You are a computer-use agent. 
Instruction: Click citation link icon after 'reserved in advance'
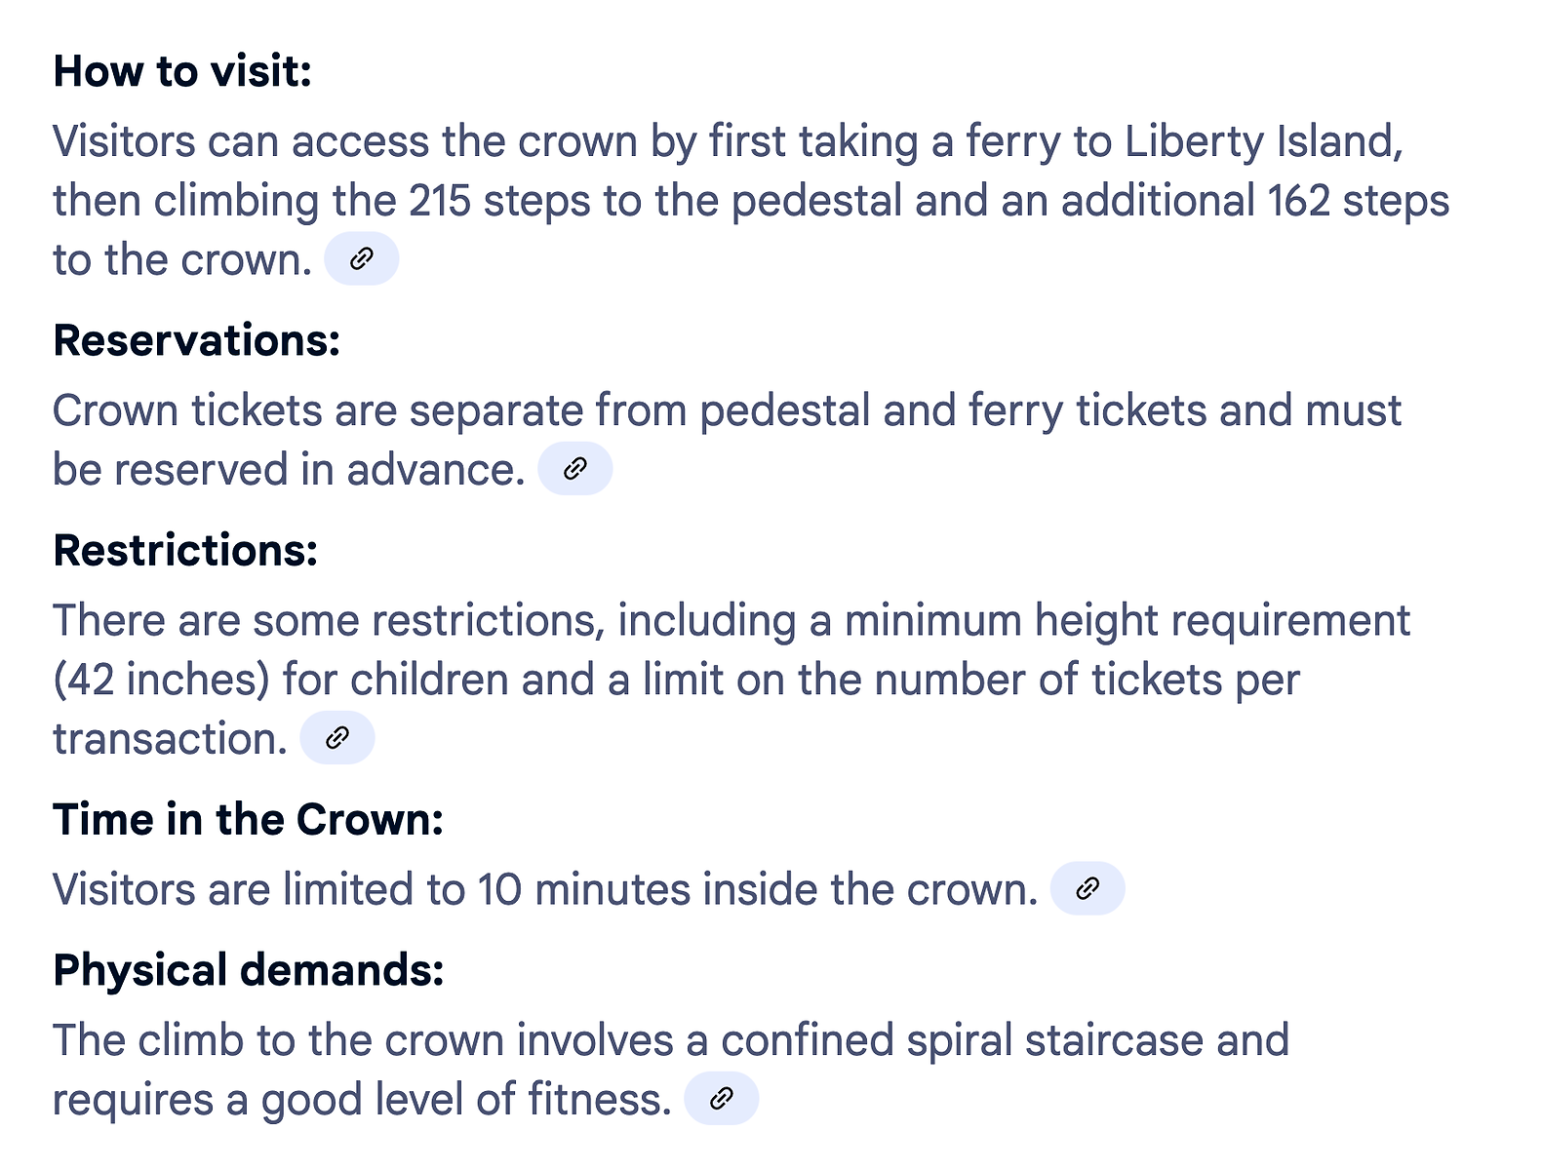[574, 469]
